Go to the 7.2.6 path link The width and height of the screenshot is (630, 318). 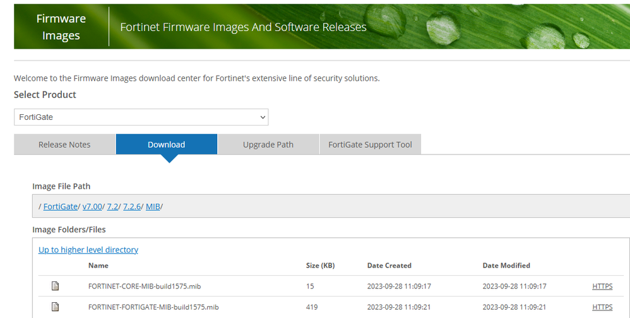coord(132,206)
